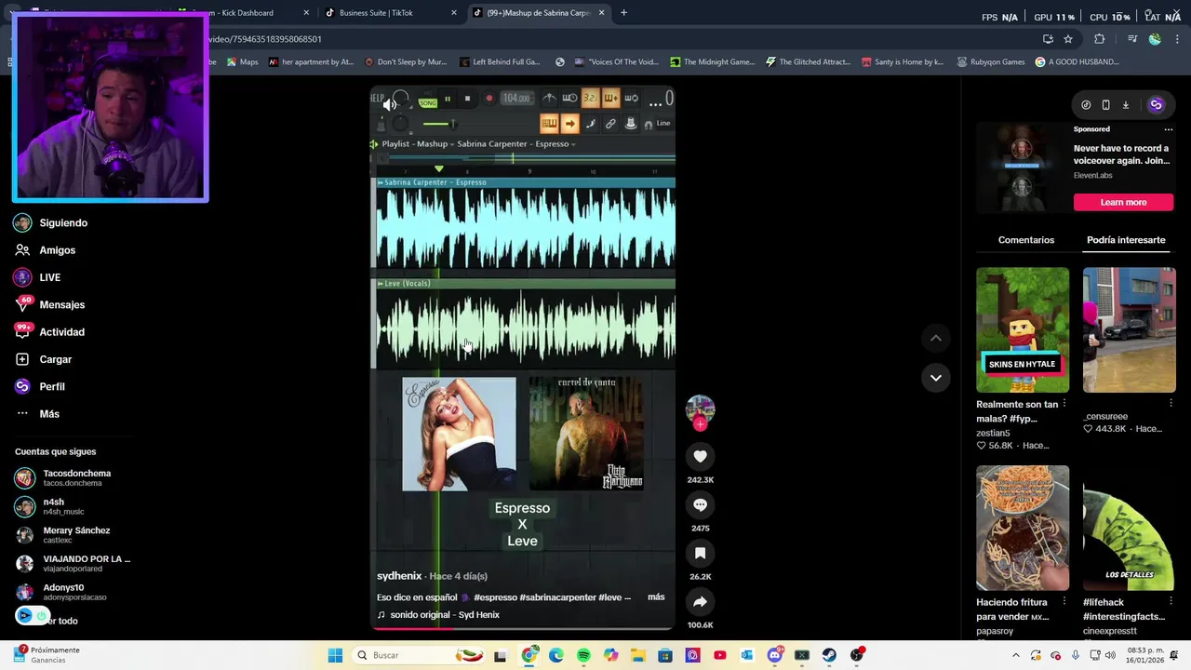Open comments via the speech bubble icon
Viewport: 1191px width, 670px height.
click(x=700, y=504)
